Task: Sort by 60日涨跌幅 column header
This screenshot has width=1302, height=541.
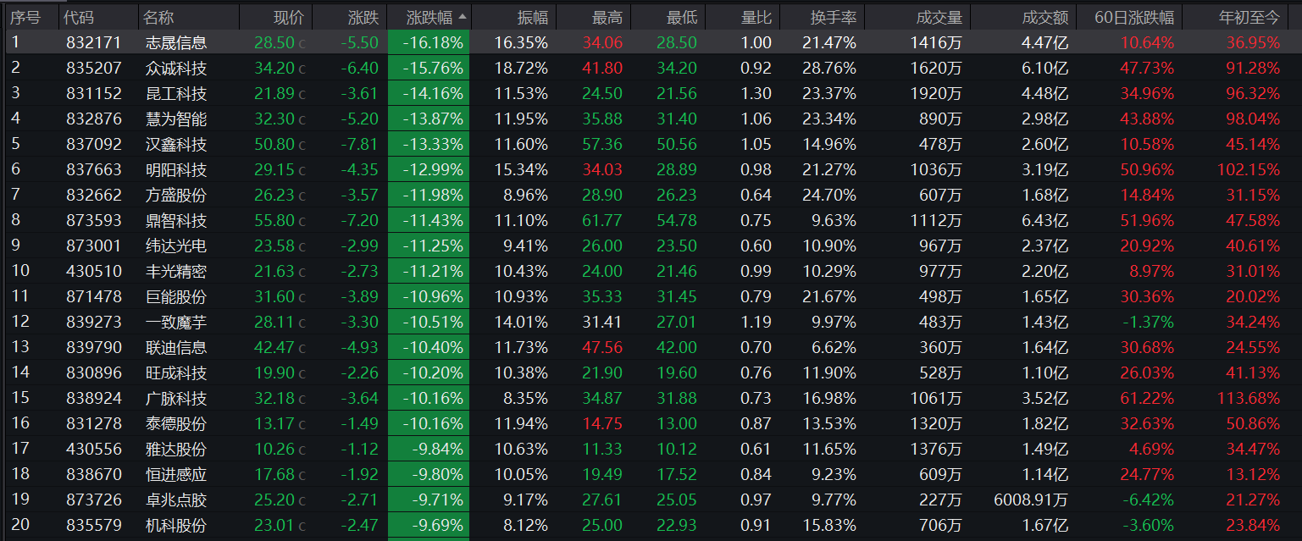Action: point(1135,18)
